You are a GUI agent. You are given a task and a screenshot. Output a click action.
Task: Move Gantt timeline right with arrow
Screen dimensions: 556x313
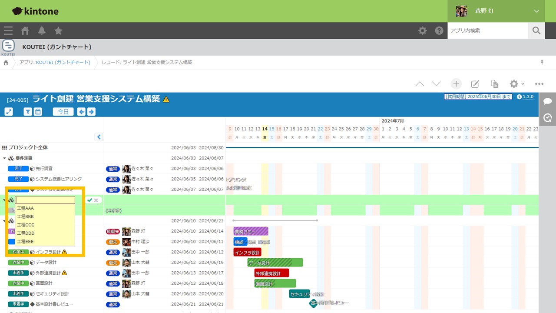click(91, 112)
